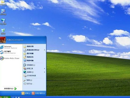Image resolution: width=130 pixels, height=98 pixels.
Task: Select the My Computer desktop icon
Action: coord(3,12)
